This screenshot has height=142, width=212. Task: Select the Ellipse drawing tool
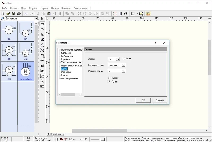pos(42,29)
